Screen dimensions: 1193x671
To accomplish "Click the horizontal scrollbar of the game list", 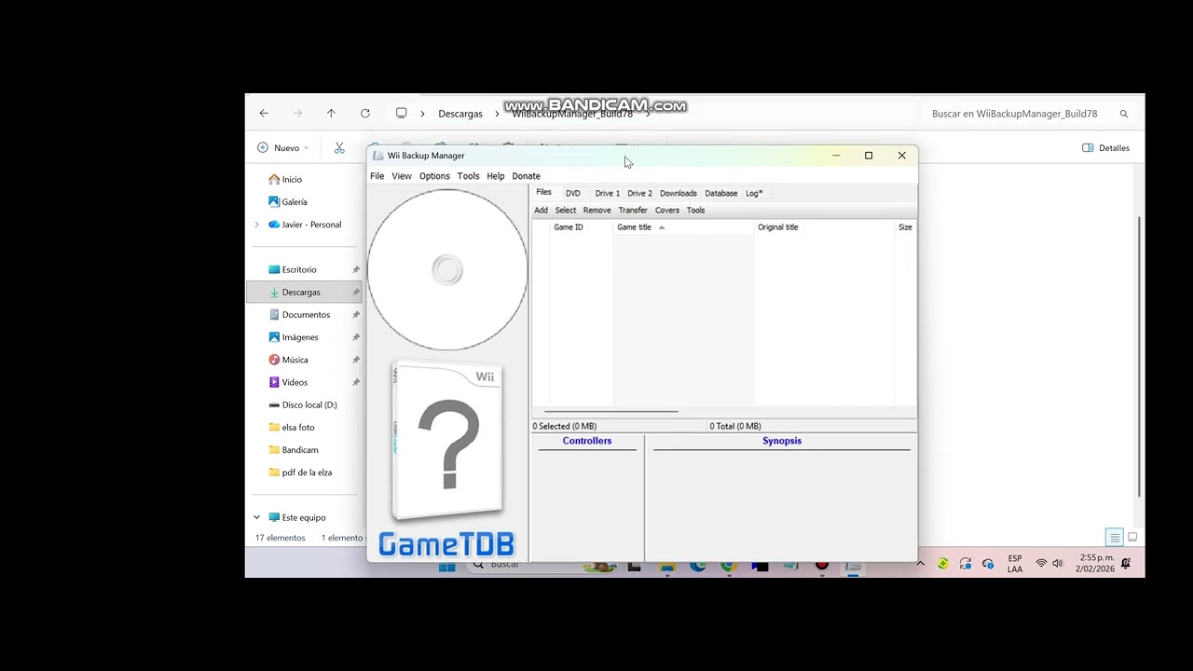I will [x=610, y=411].
